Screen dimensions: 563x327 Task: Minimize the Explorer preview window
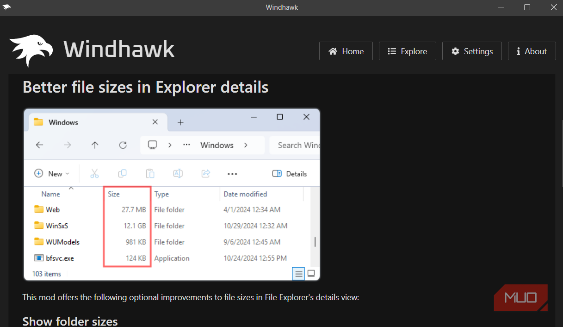[x=254, y=117]
